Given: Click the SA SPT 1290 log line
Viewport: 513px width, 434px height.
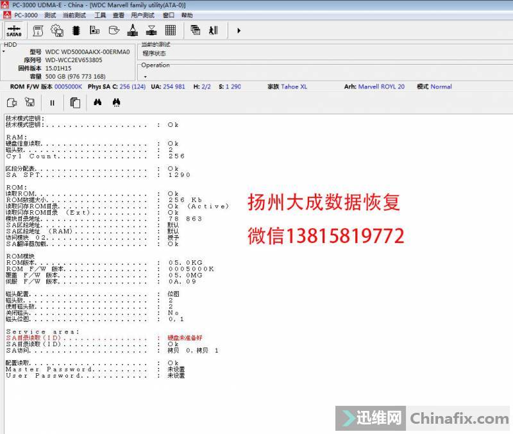Looking at the screenshot, I should [x=98, y=175].
